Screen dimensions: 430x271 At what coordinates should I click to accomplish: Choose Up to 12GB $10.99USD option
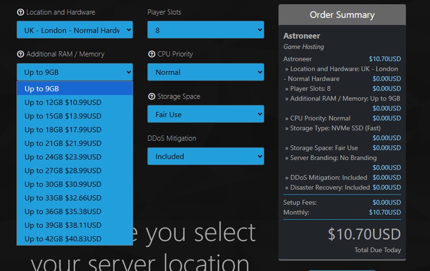(75, 102)
